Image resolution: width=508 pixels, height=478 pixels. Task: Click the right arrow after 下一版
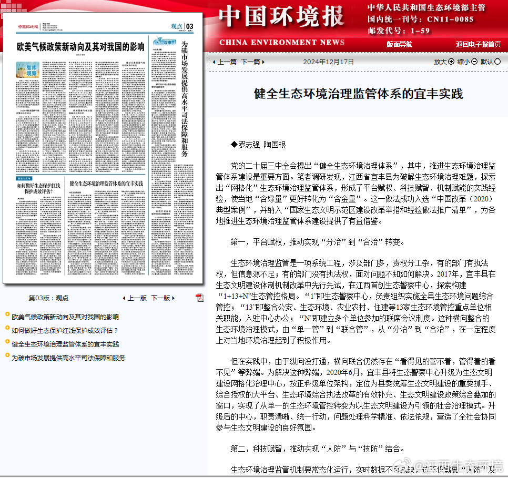[174, 298]
